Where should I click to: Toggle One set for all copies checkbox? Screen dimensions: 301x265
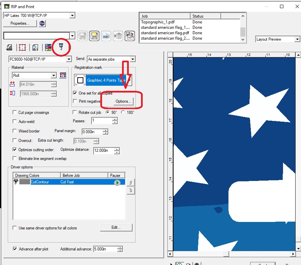(x=75, y=93)
